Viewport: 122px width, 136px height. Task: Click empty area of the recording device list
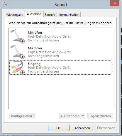click(x=61, y=92)
